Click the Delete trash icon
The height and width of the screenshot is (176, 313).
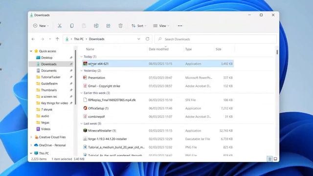click(120, 26)
